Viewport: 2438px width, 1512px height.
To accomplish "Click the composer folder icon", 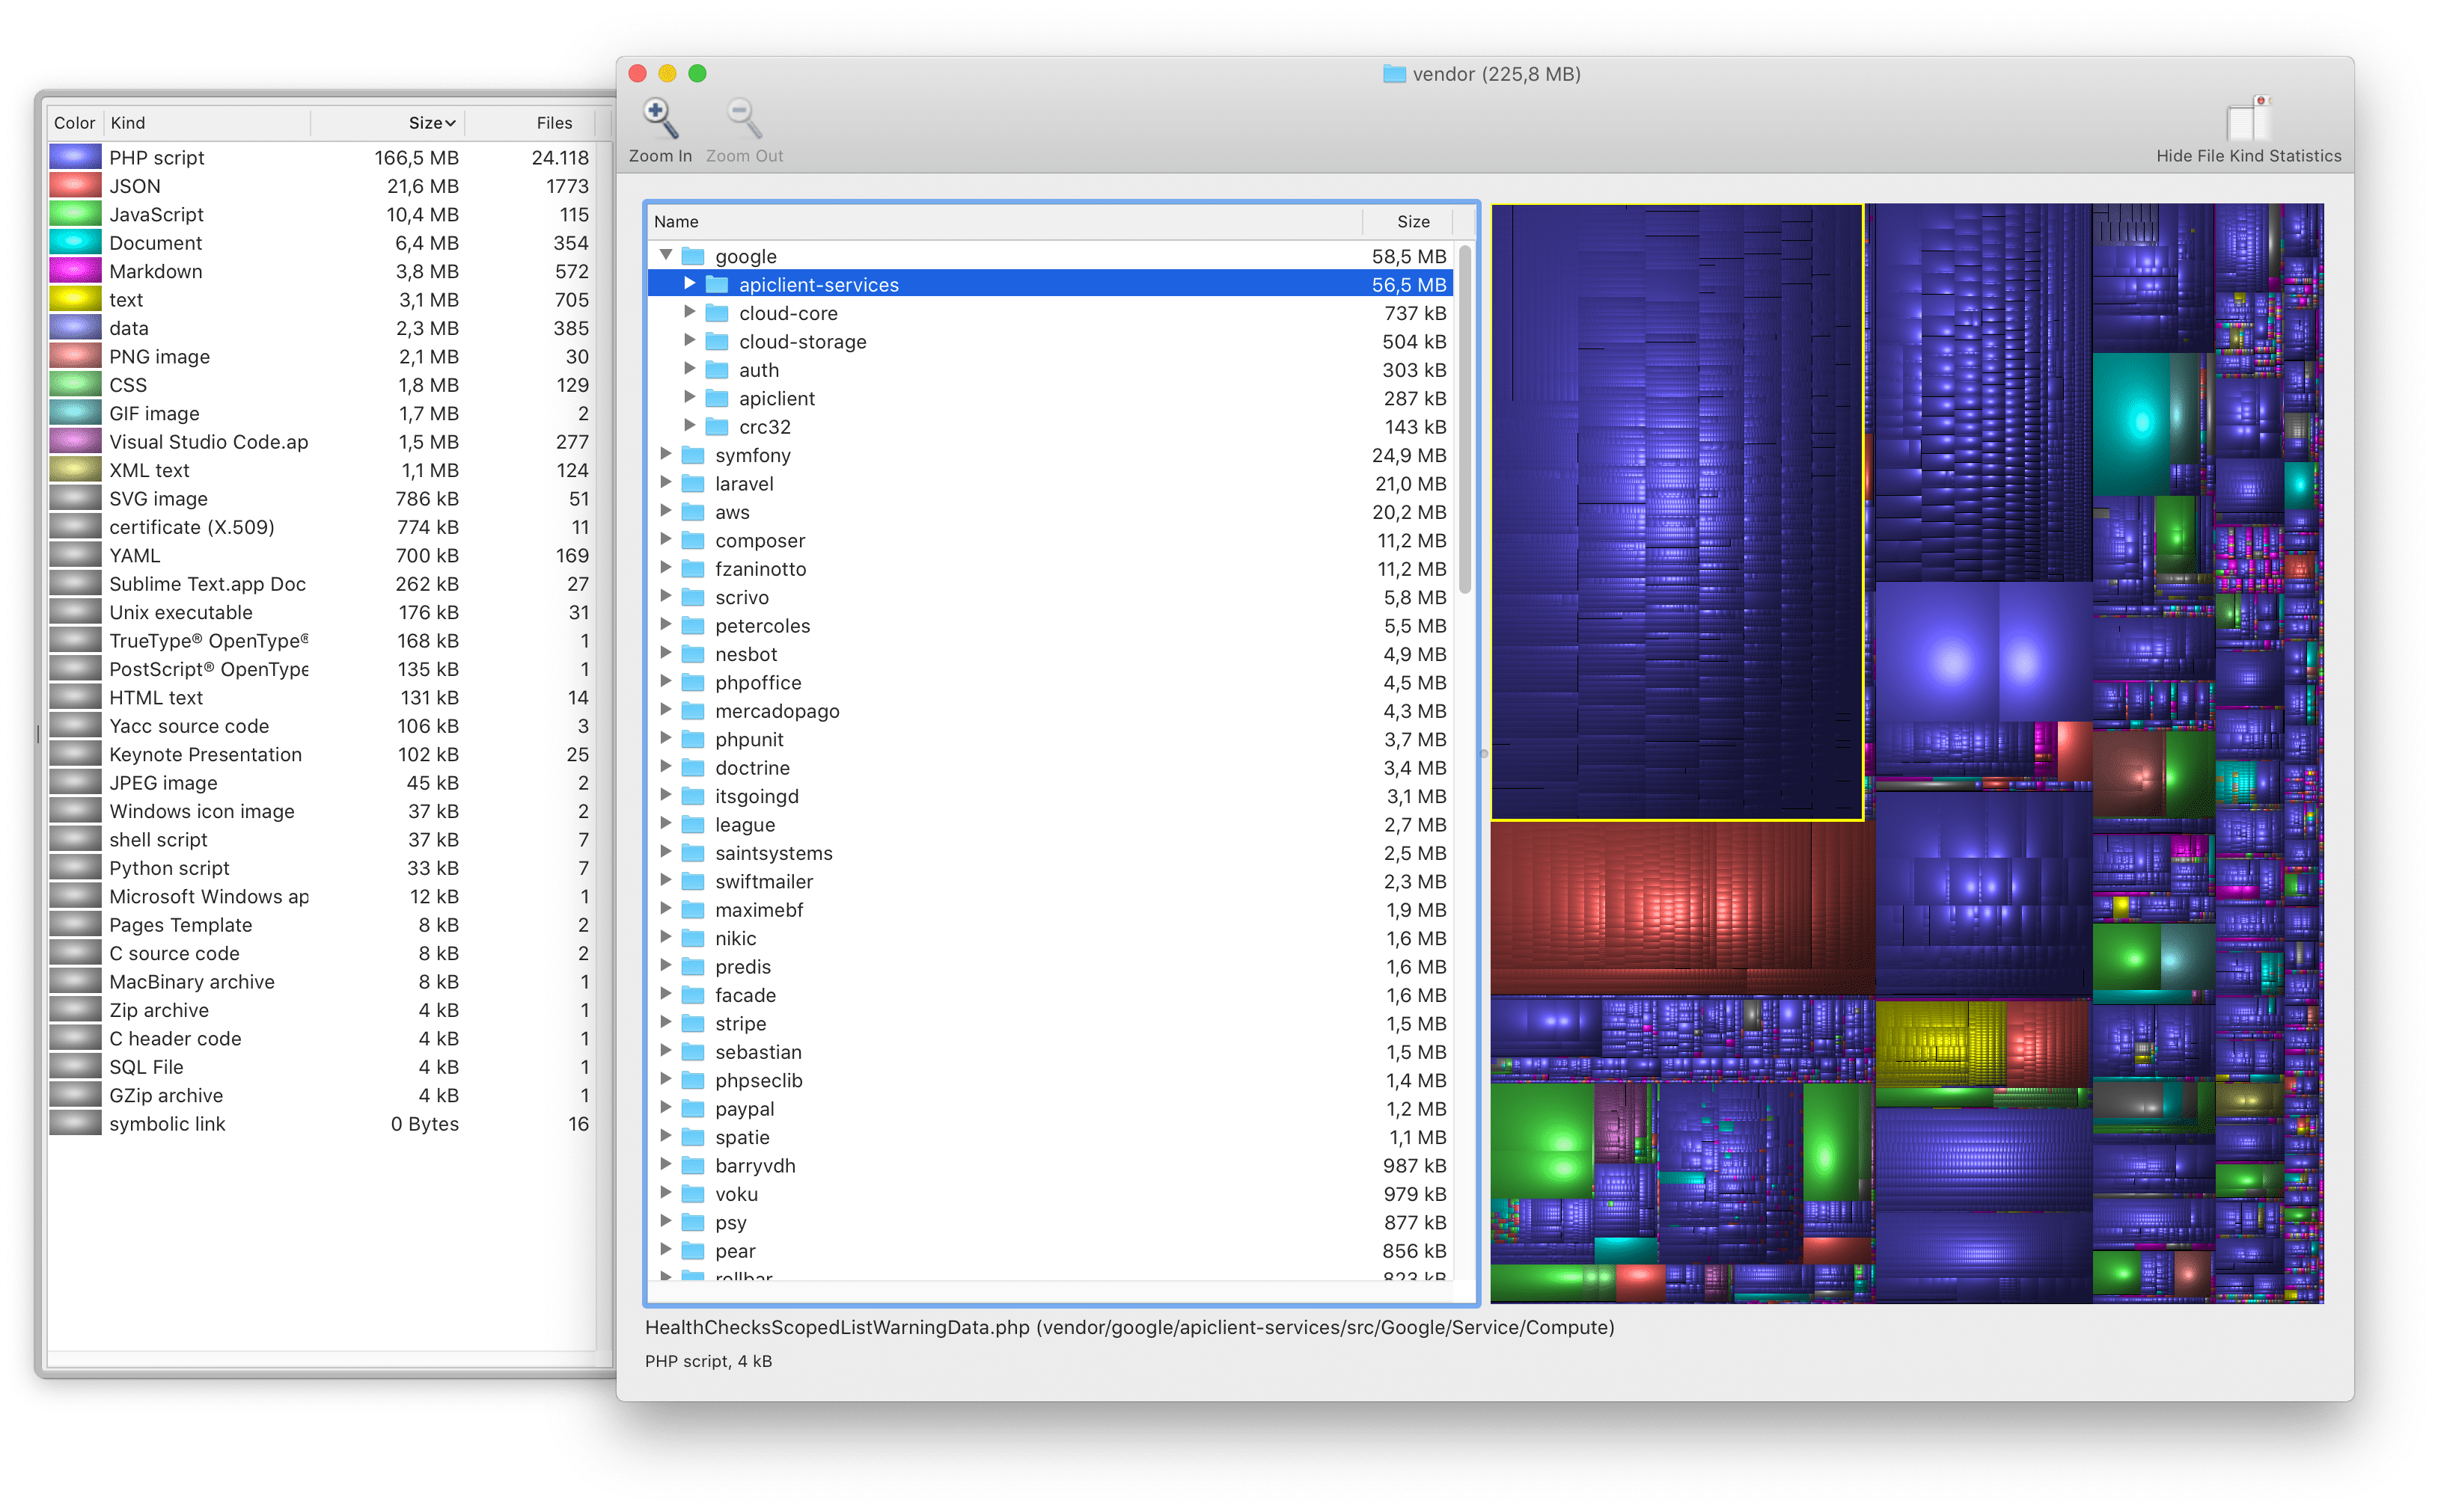I will coord(693,540).
